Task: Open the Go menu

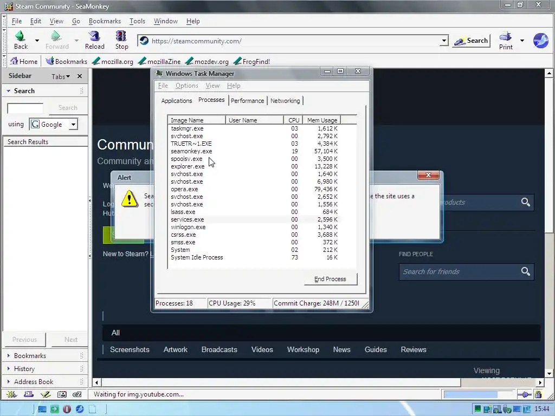Action: point(76,21)
